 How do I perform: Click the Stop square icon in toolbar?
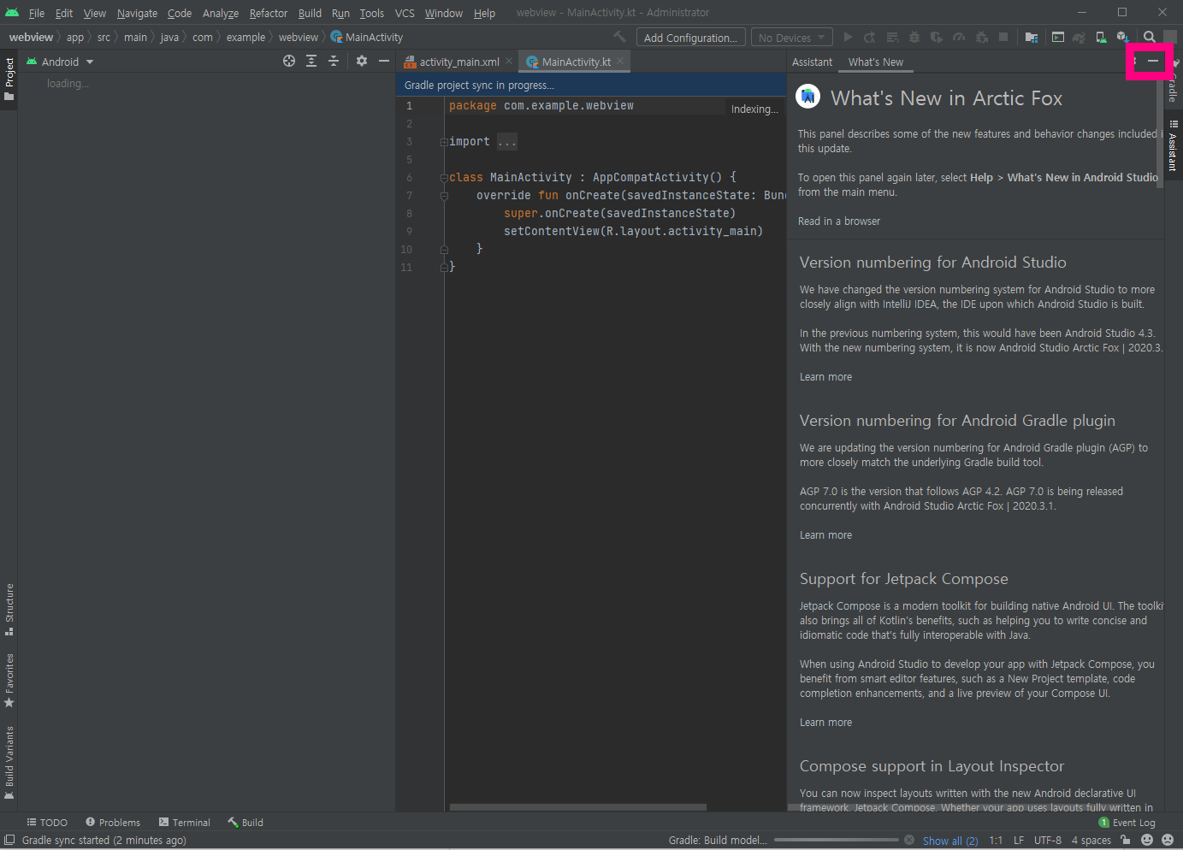tap(1003, 37)
